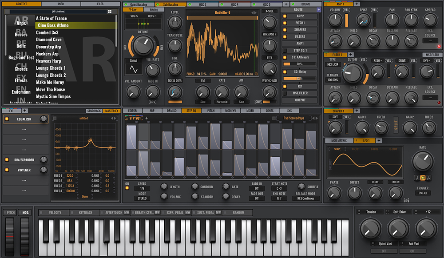Add a new LFO next to LFO 1
The width and height of the screenshot is (444, 258).
point(379,140)
